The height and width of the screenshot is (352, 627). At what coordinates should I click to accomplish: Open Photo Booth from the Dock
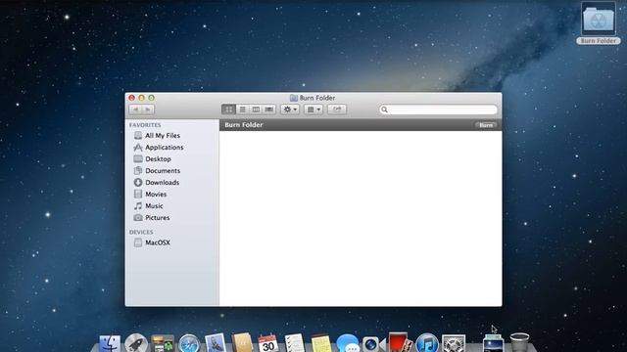point(401,343)
